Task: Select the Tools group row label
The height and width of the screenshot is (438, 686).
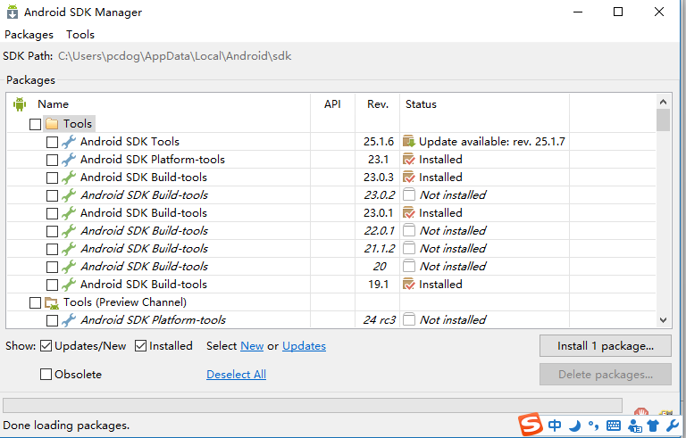Action: pyautogui.click(x=78, y=124)
